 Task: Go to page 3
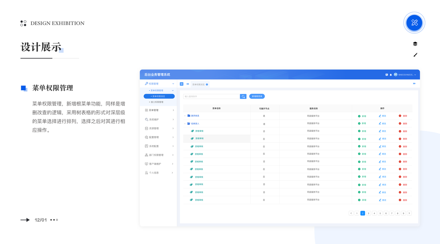pos(368,213)
